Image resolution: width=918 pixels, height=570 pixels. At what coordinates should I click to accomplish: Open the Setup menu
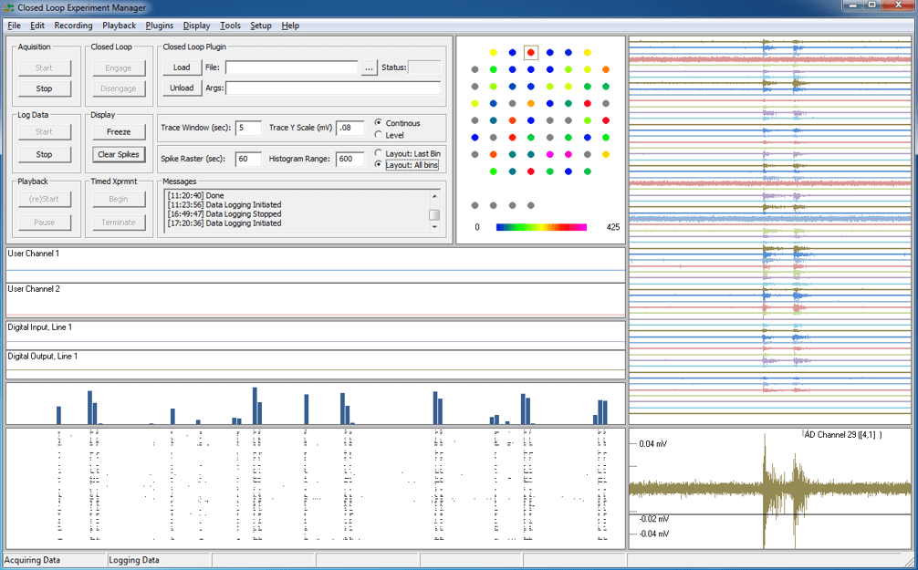click(x=261, y=26)
